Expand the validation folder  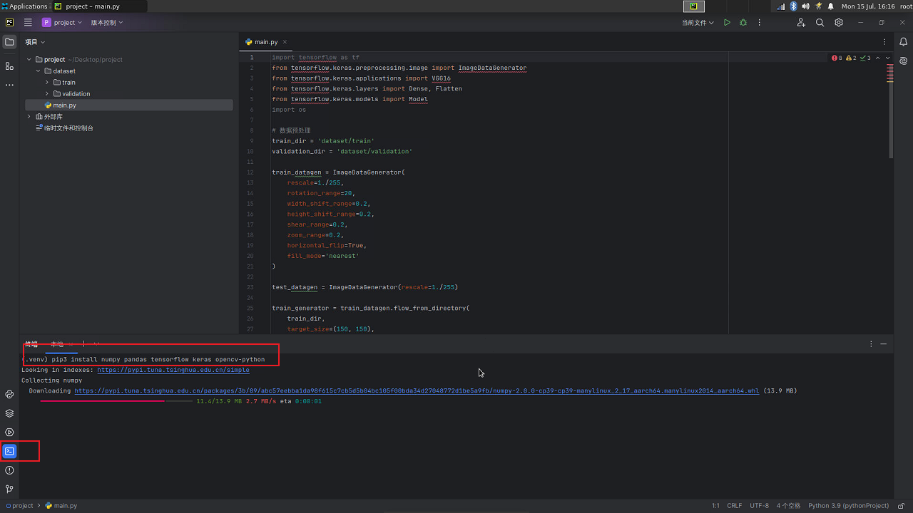click(47, 94)
